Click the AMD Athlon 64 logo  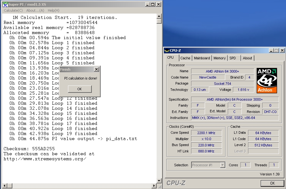pyautogui.click(x=267, y=80)
